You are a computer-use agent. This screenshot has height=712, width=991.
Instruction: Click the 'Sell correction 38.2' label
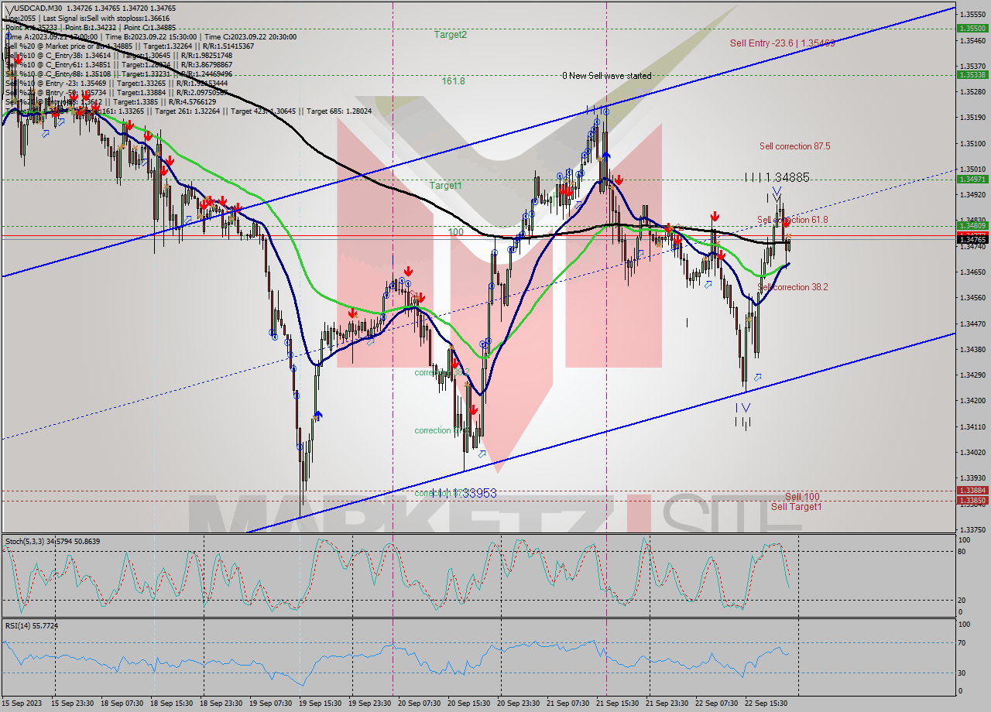point(792,287)
